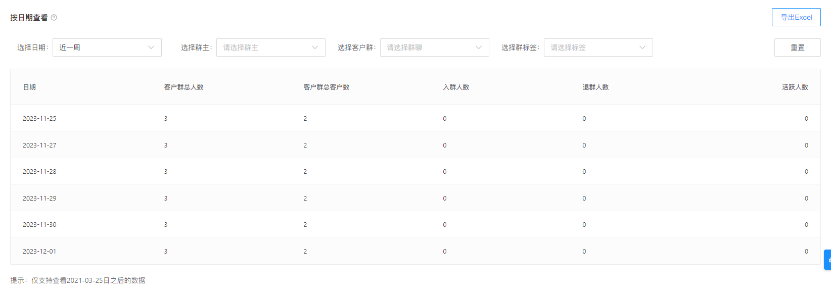Click the help icon beside 按日期查看

point(54,18)
